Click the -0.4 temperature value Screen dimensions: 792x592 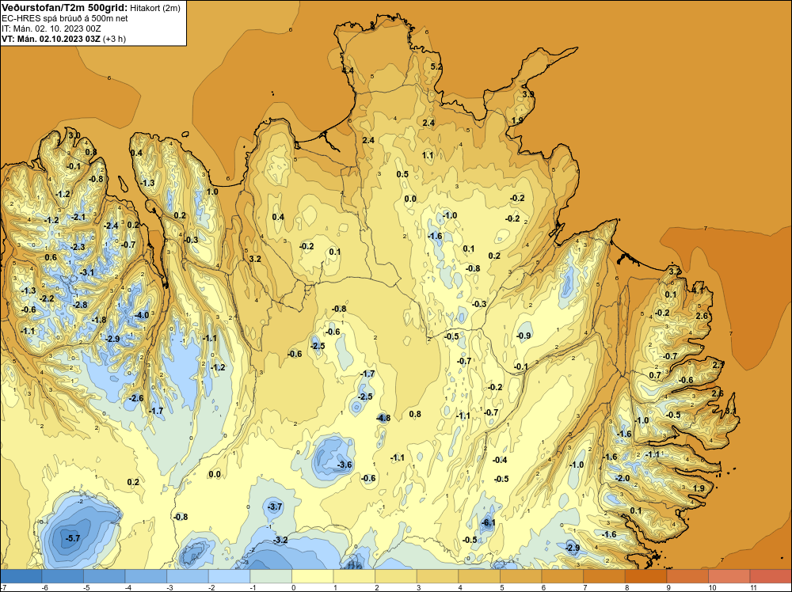[500, 461]
